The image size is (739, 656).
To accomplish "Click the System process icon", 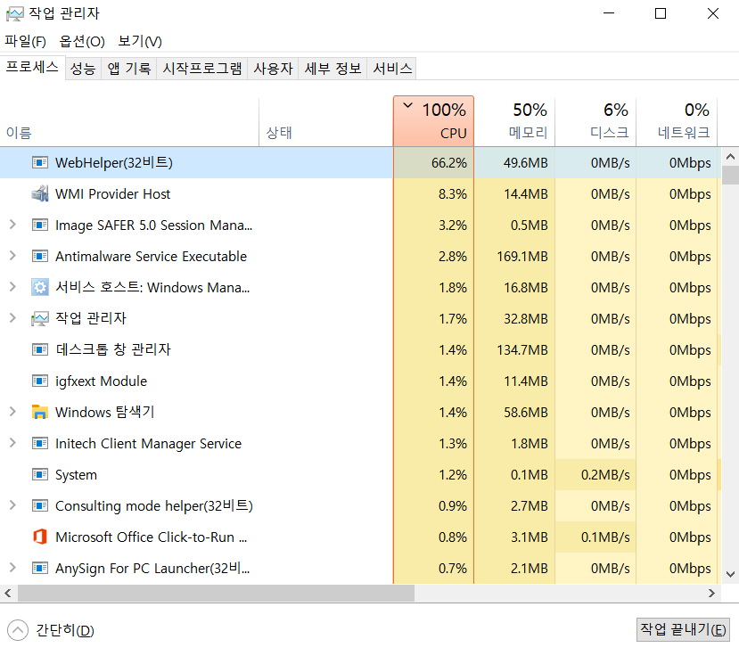I will [x=40, y=474].
